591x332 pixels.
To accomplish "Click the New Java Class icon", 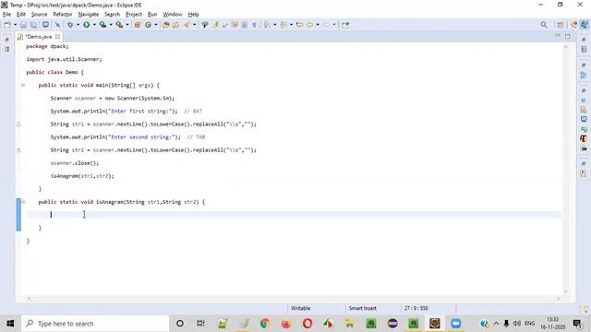I will [148, 25].
